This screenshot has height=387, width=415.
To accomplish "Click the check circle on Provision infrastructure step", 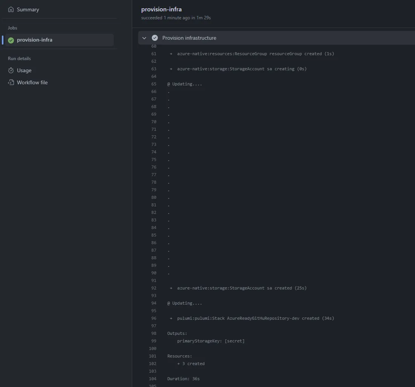I will (155, 38).
